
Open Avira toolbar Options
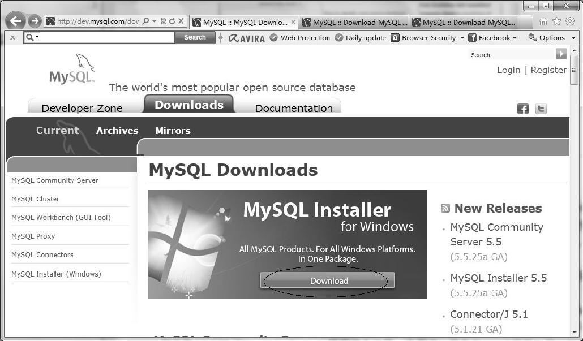pyautogui.click(x=547, y=38)
